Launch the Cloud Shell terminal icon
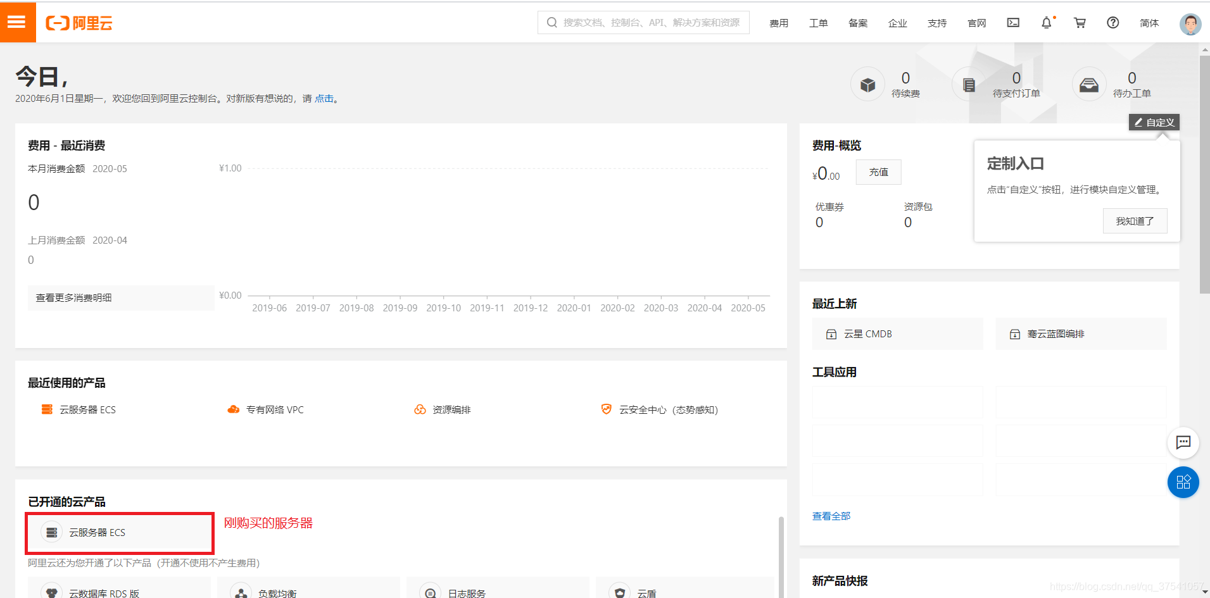Image resolution: width=1210 pixels, height=598 pixels. pyautogui.click(x=1012, y=22)
